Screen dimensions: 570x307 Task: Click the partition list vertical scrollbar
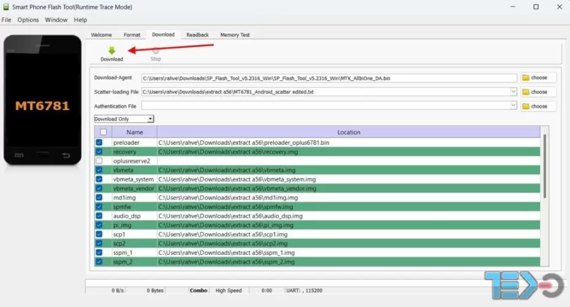pyautogui.click(x=545, y=166)
